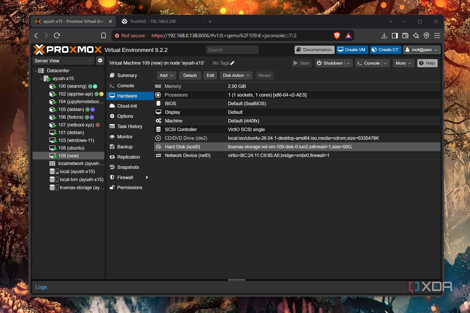Screen dimensions: 470x313
Task: Close the ayush-x15 Proxmox tab
Action: pos(110,21)
